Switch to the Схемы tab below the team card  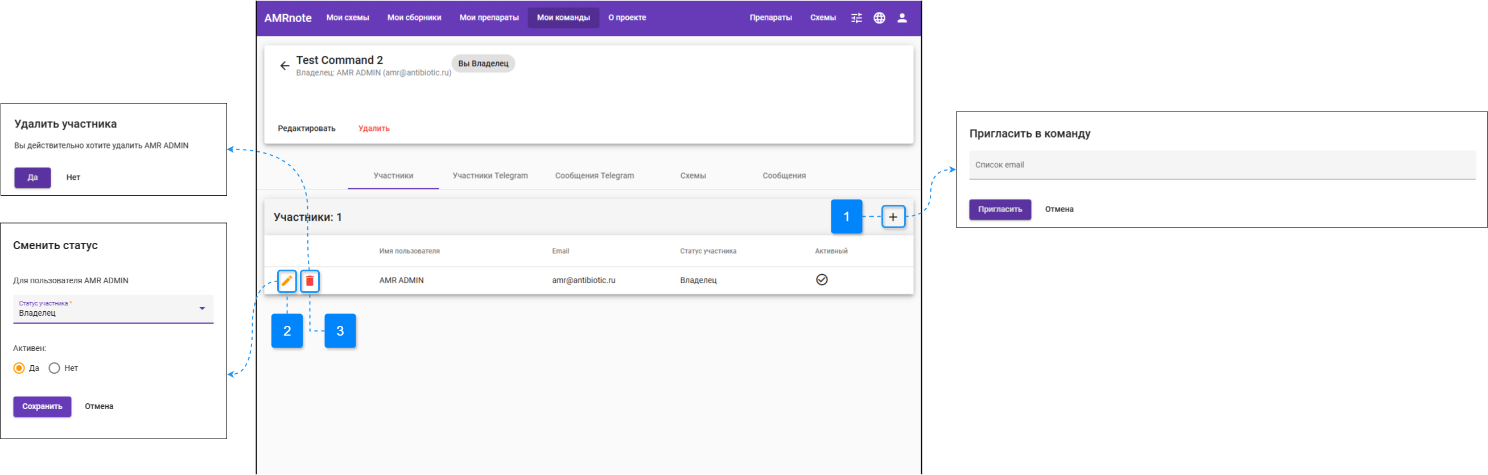[x=693, y=175]
